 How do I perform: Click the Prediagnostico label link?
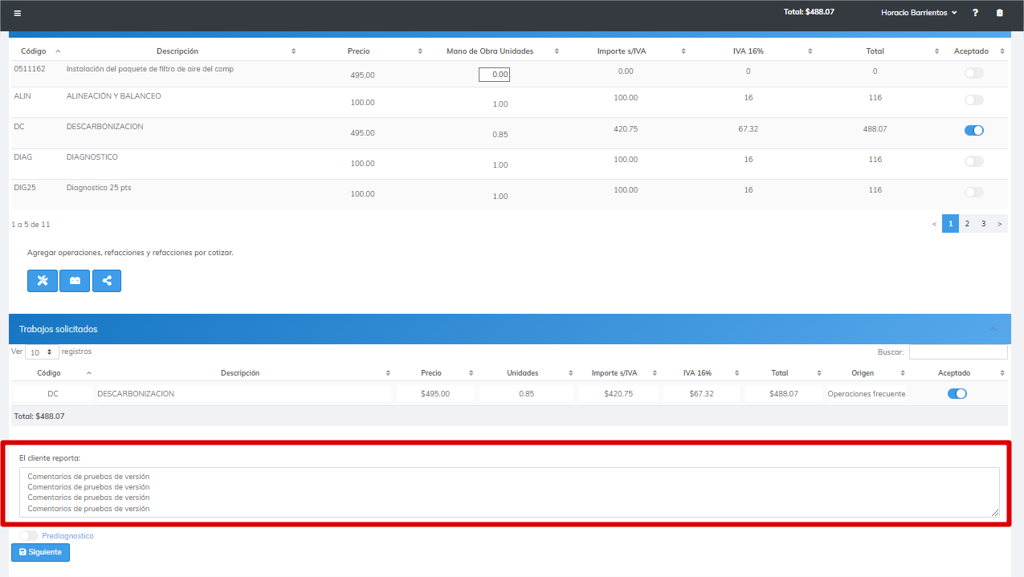pyautogui.click(x=67, y=535)
